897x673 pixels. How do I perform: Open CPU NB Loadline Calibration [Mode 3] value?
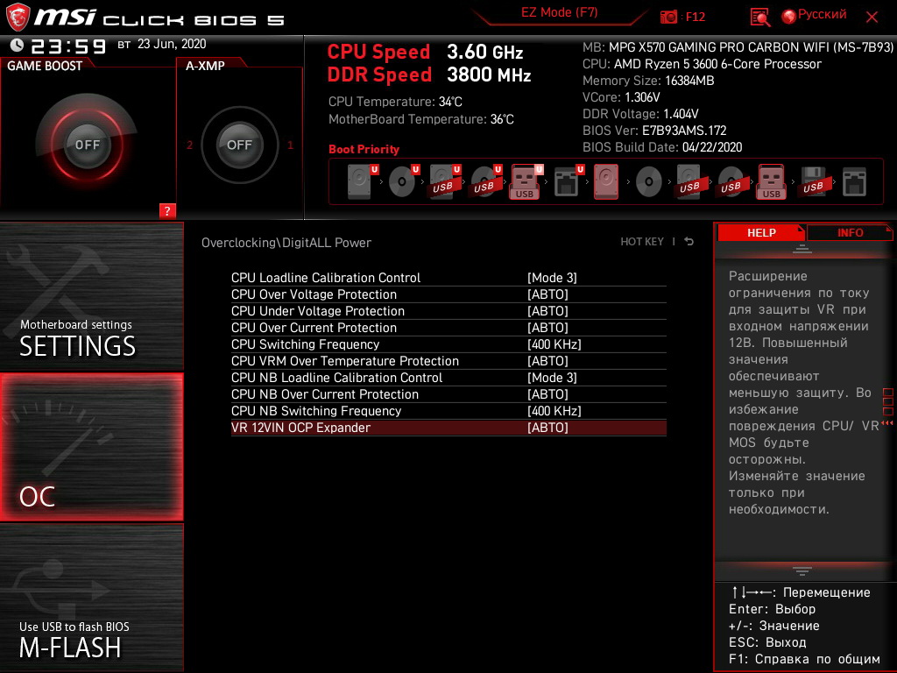click(x=552, y=377)
